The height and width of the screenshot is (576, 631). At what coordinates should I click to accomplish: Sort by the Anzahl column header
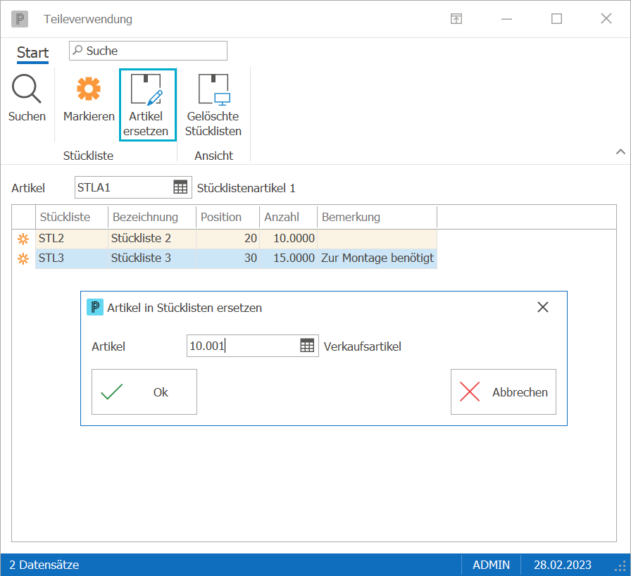tap(289, 217)
